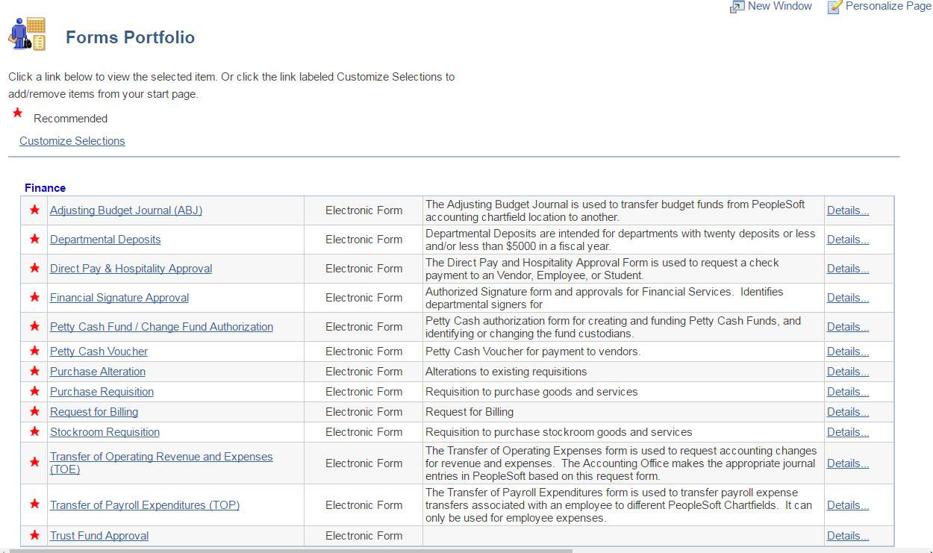
Task: Open the Personalize Page link
Action: point(888,6)
